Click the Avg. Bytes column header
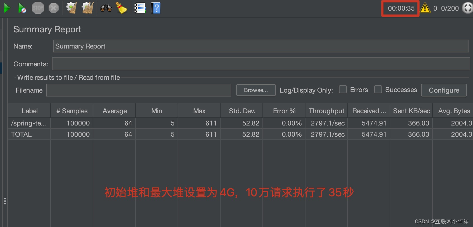 [x=453, y=111]
